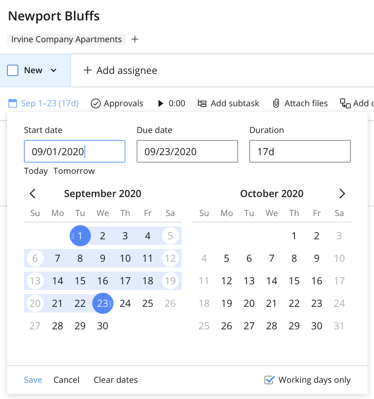Go to previous month with left arrow
This screenshot has height=399, width=374.
(x=33, y=194)
